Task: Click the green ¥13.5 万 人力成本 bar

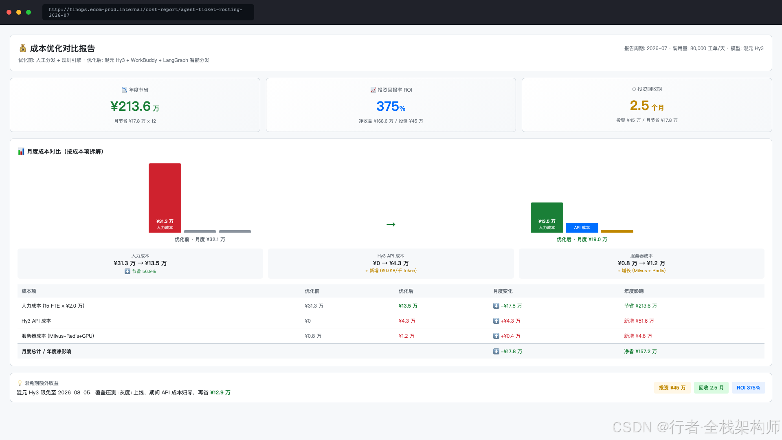Action: [547, 218]
